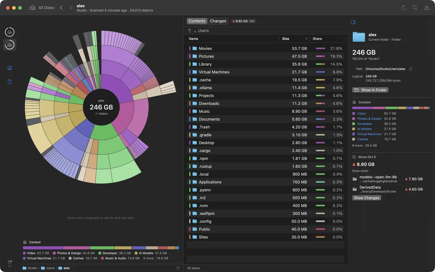Click the 8.60 GB 16h growth badge
Image resolution: width=435 pixels, height=272 pixels.
coord(244,21)
